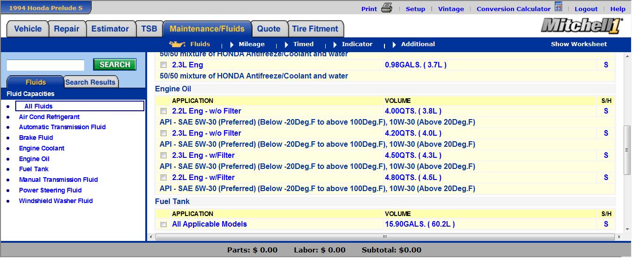
Task: Select Windshield Washer Fluid in sidebar
Action: click(x=56, y=201)
